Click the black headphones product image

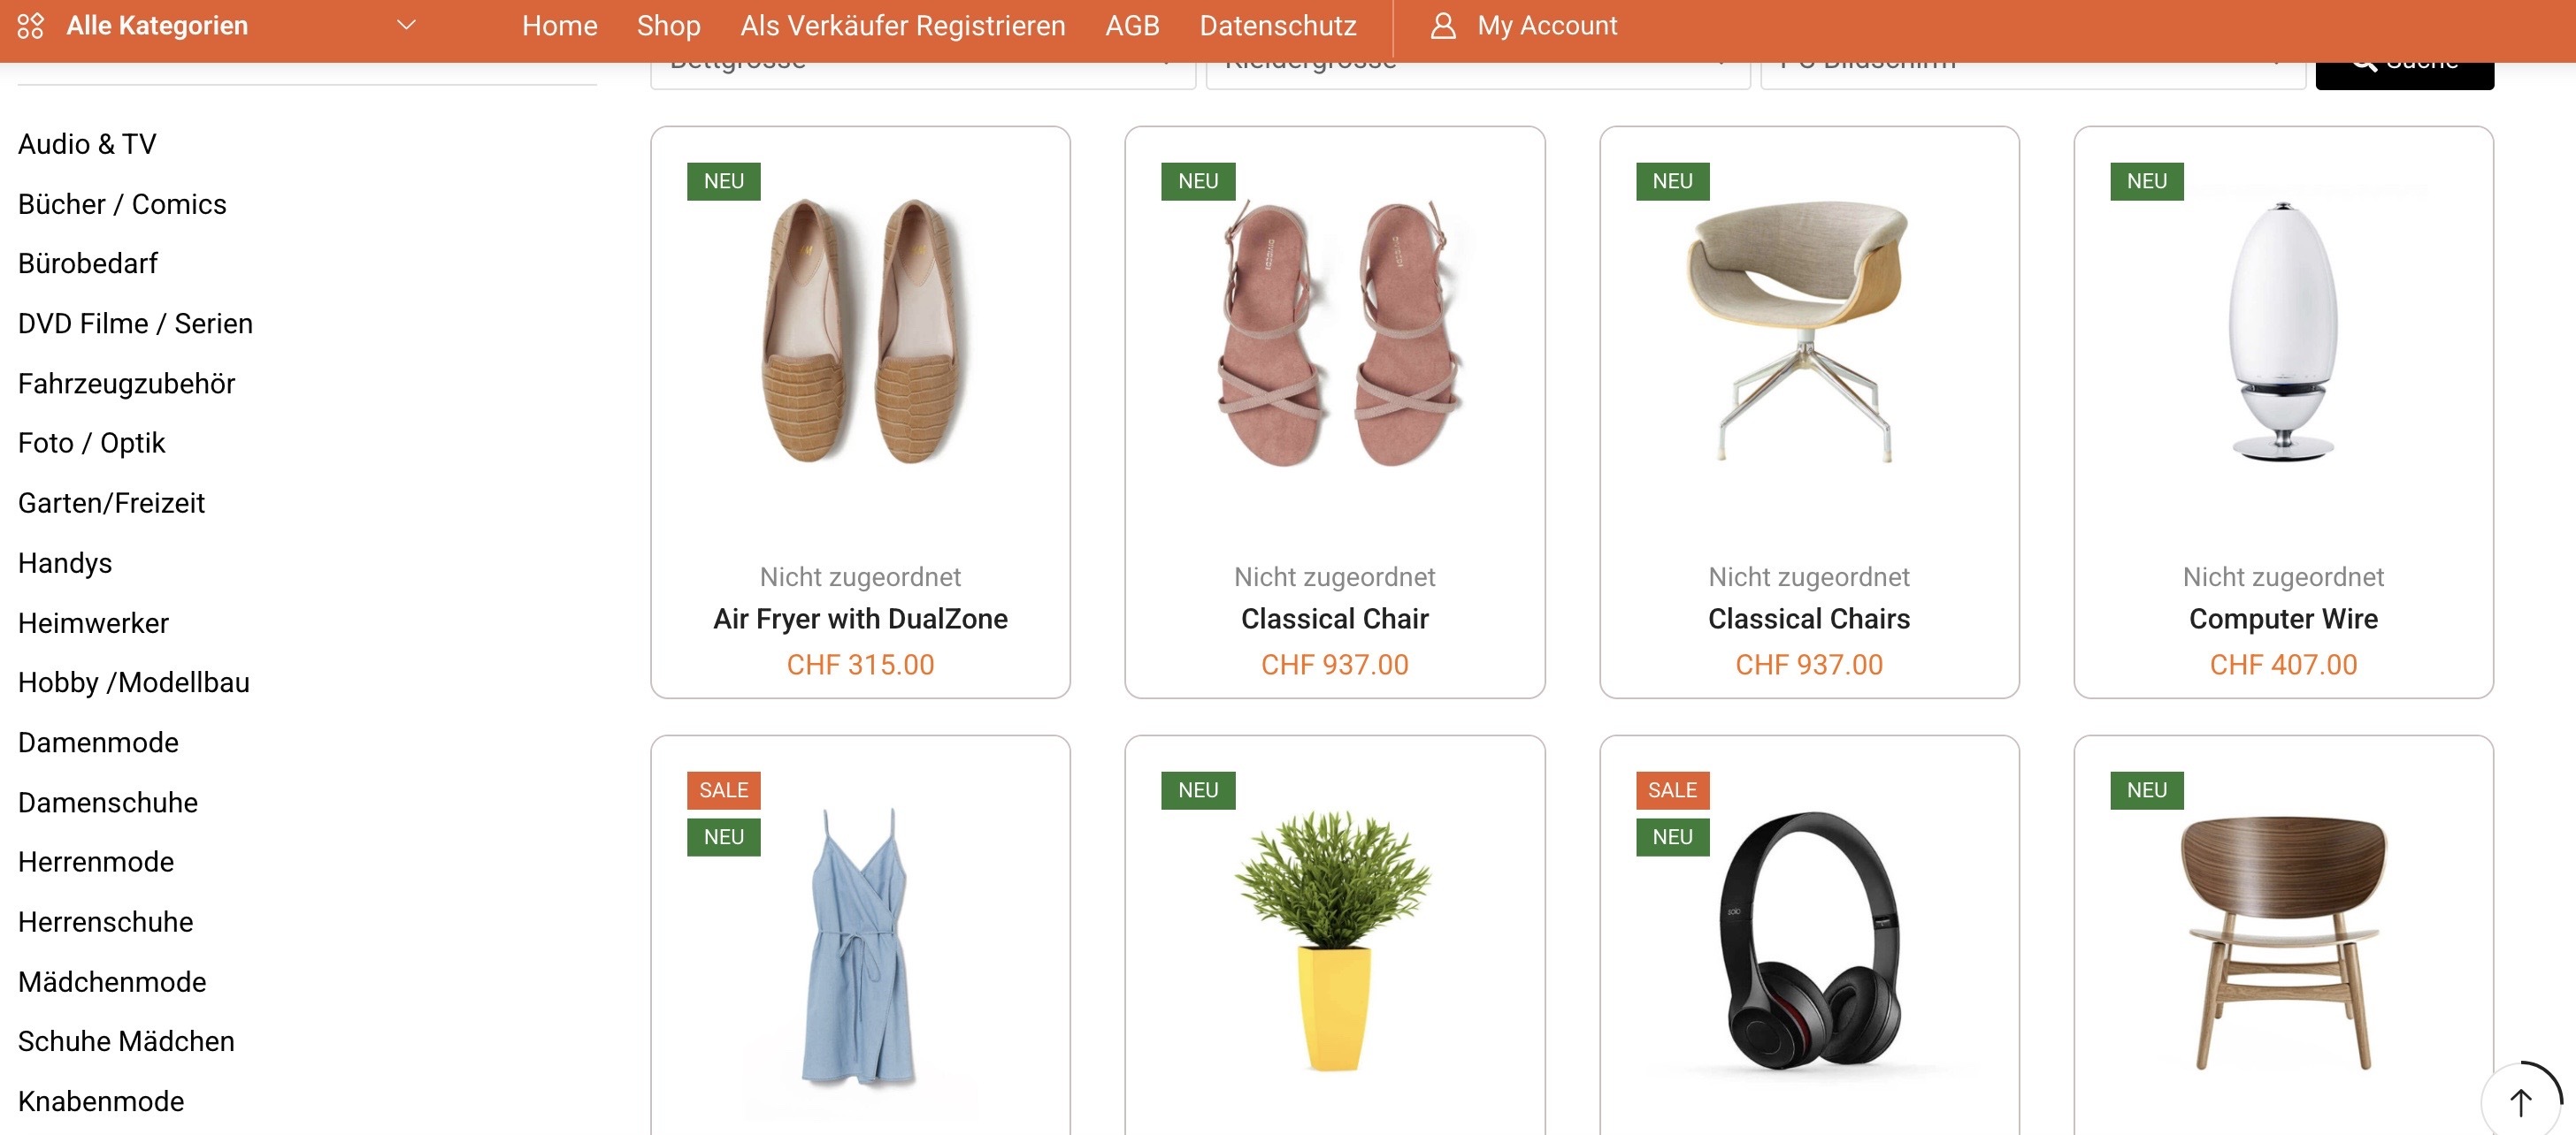(1808, 941)
